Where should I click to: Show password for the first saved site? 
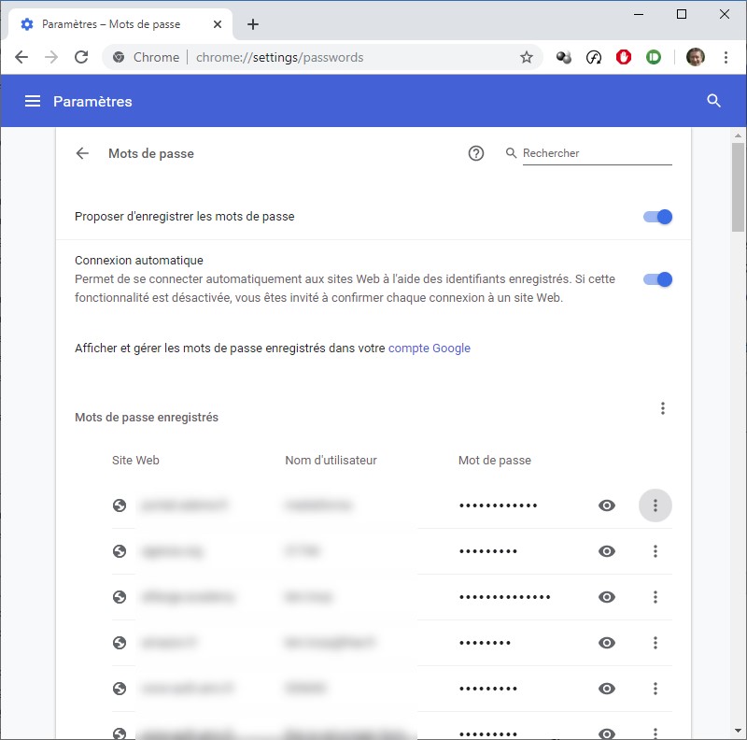(x=607, y=505)
